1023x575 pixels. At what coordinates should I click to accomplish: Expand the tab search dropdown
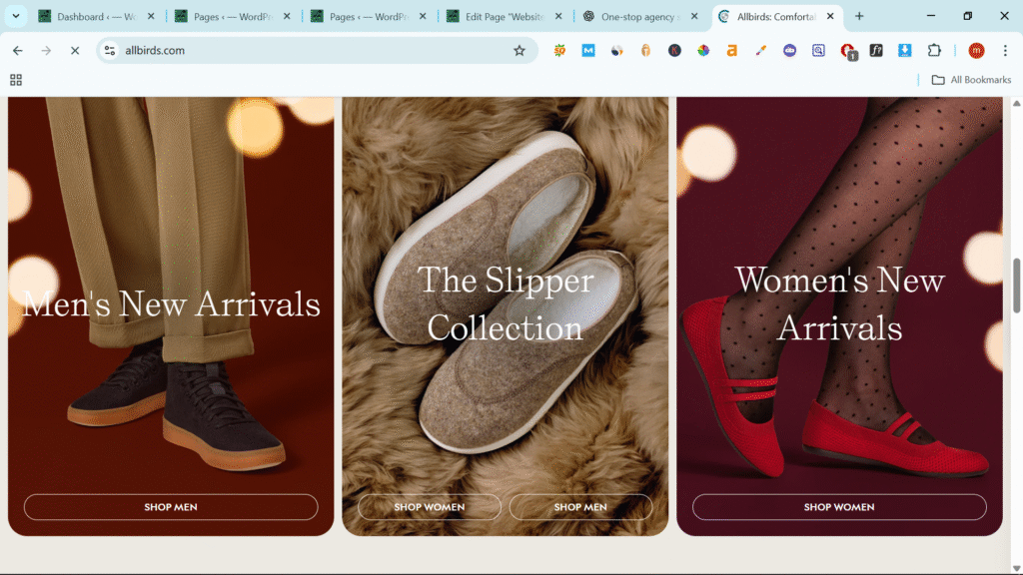point(16,16)
